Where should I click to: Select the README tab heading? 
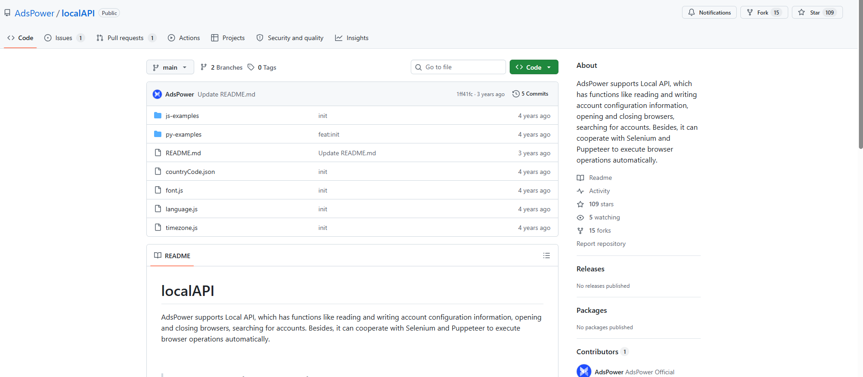point(172,256)
